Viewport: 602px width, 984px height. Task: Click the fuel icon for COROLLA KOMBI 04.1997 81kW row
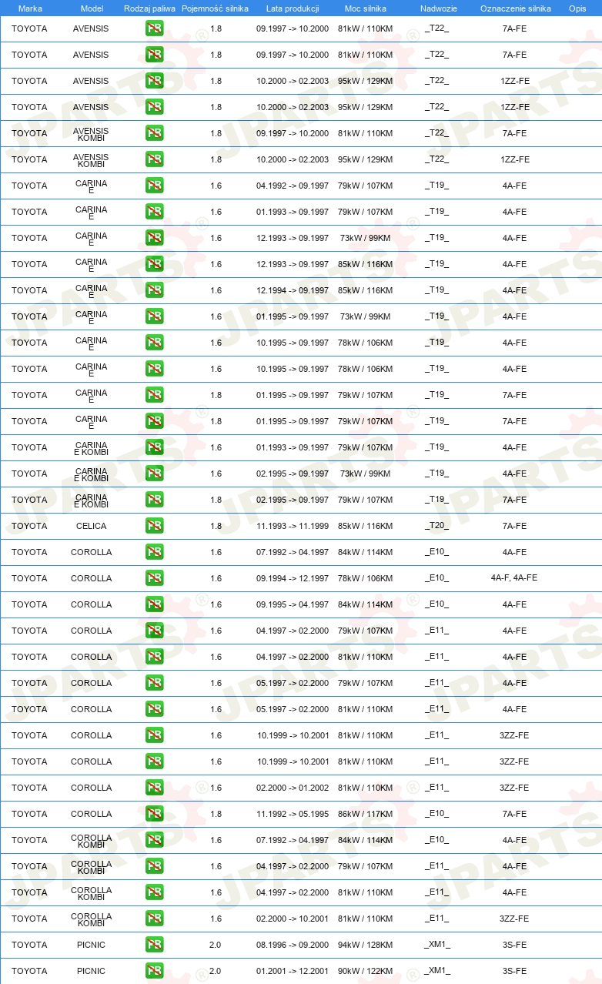click(154, 892)
